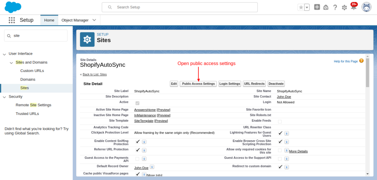
Task: Toggle the Redirect to custom domain checkbox
Action: pyautogui.click(x=280, y=167)
